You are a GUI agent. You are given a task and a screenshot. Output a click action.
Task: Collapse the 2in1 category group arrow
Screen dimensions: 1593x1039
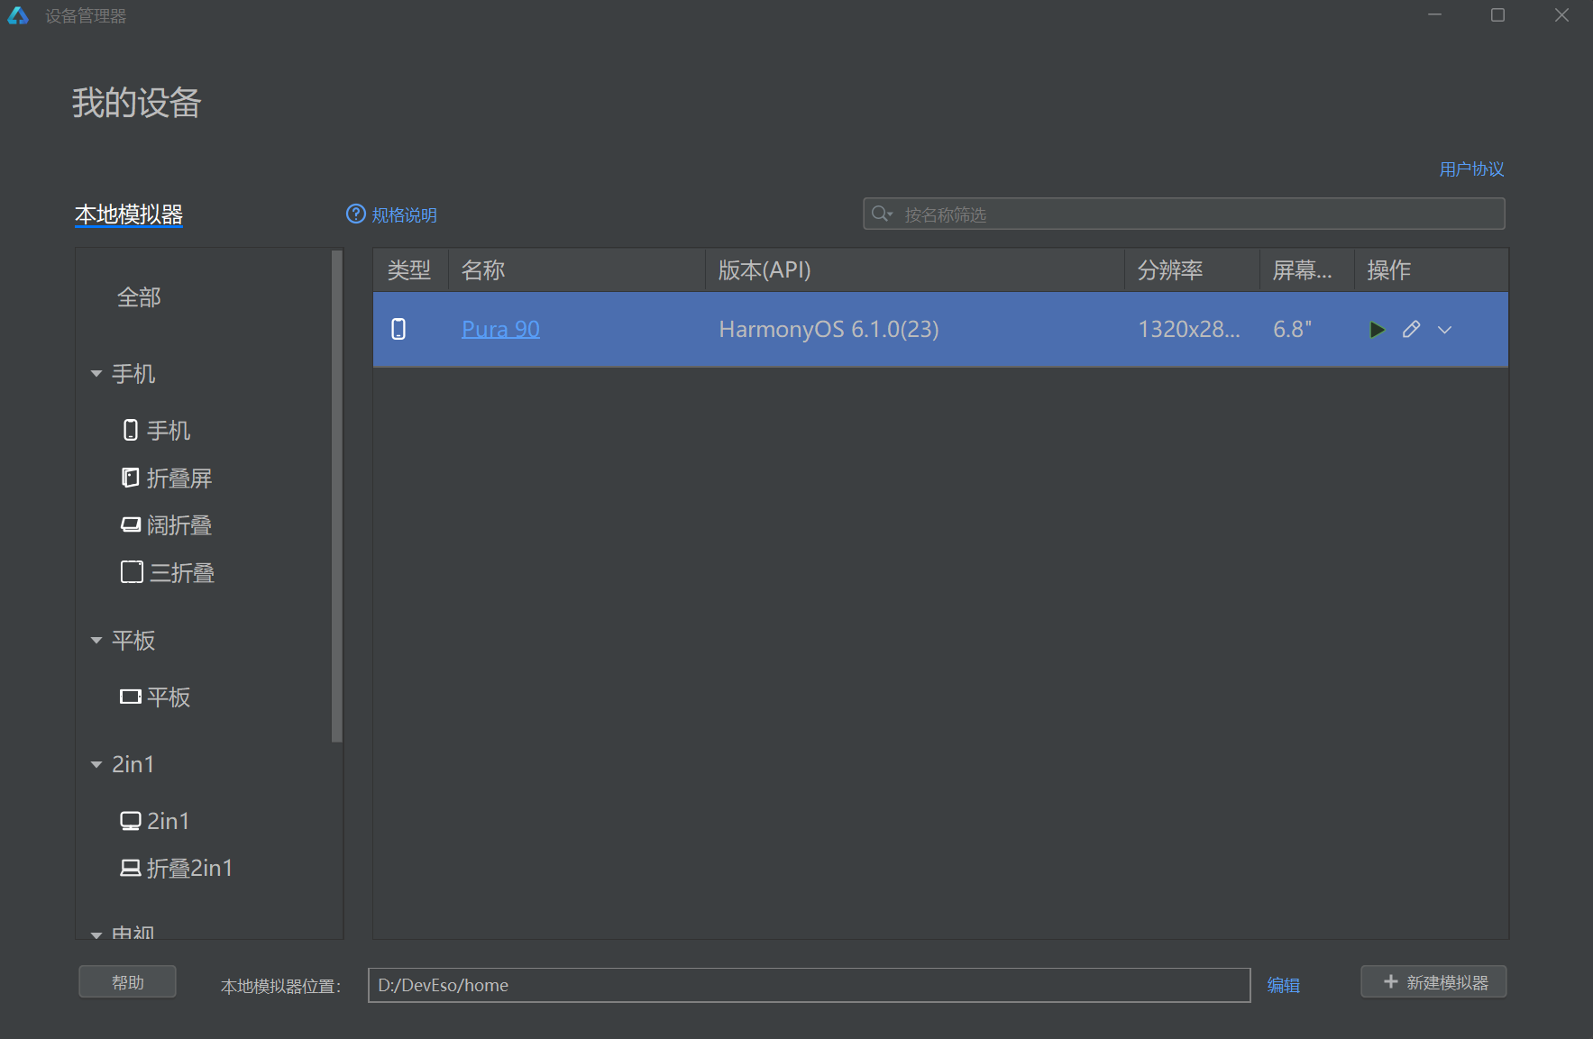click(96, 765)
